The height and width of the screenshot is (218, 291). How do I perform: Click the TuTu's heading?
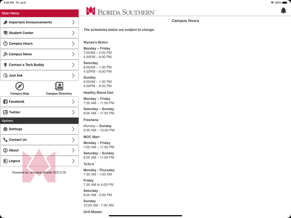click(x=89, y=164)
